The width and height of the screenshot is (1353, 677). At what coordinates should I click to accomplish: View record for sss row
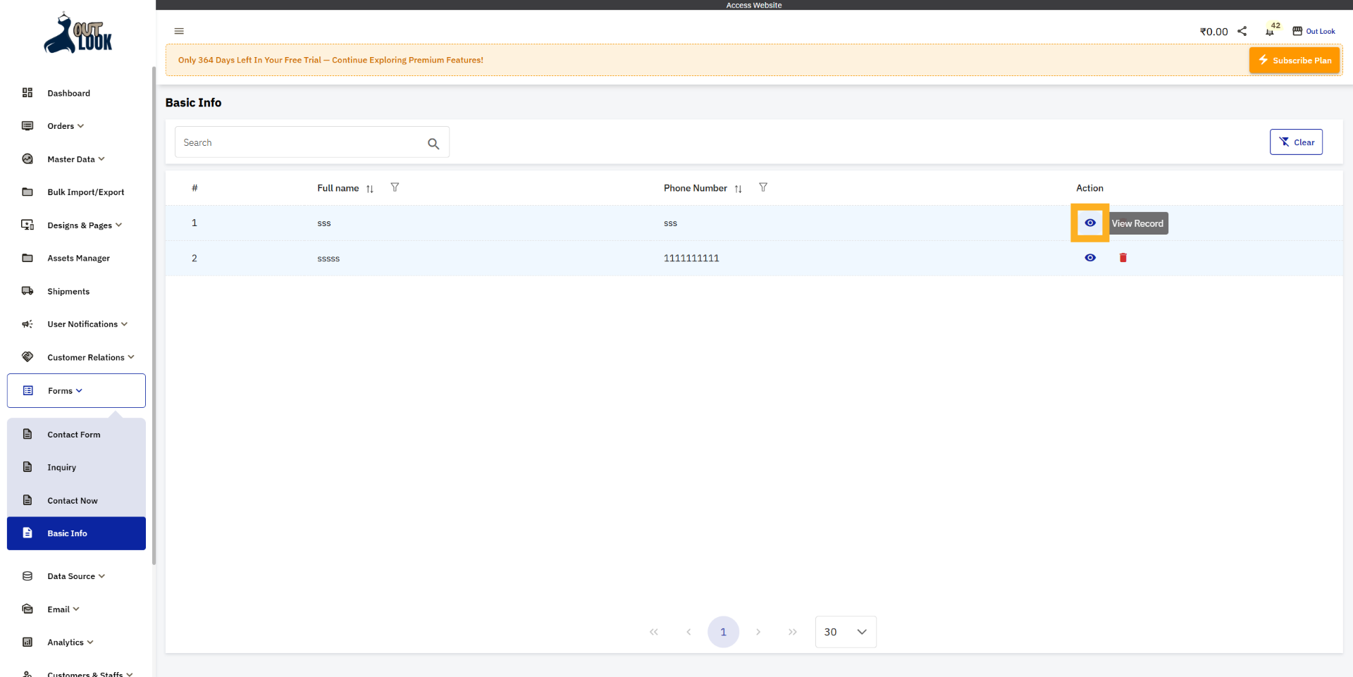[x=1090, y=223]
